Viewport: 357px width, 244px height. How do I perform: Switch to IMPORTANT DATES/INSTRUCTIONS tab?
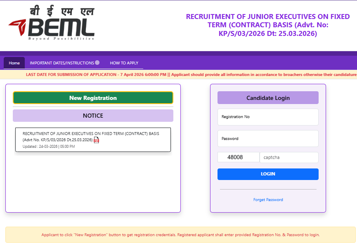click(x=61, y=63)
